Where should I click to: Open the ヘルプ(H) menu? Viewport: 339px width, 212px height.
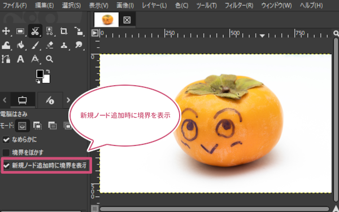coord(311,5)
